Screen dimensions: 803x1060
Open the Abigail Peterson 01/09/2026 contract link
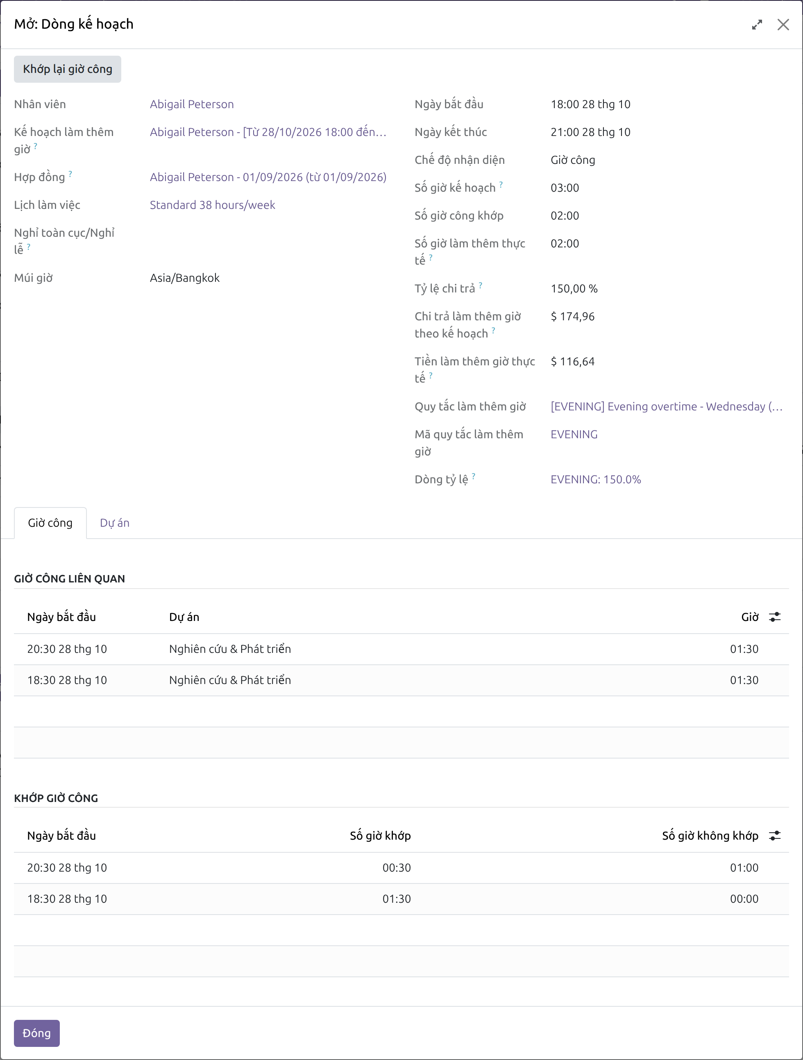[x=268, y=177]
